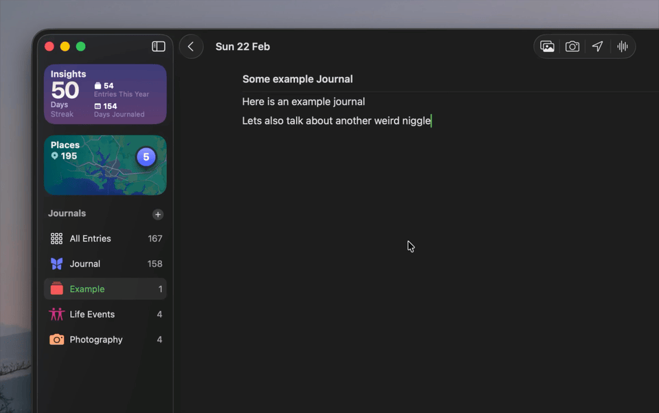The image size is (659, 413).
Task: Select the Journal butterfly icon
Action: point(57,263)
